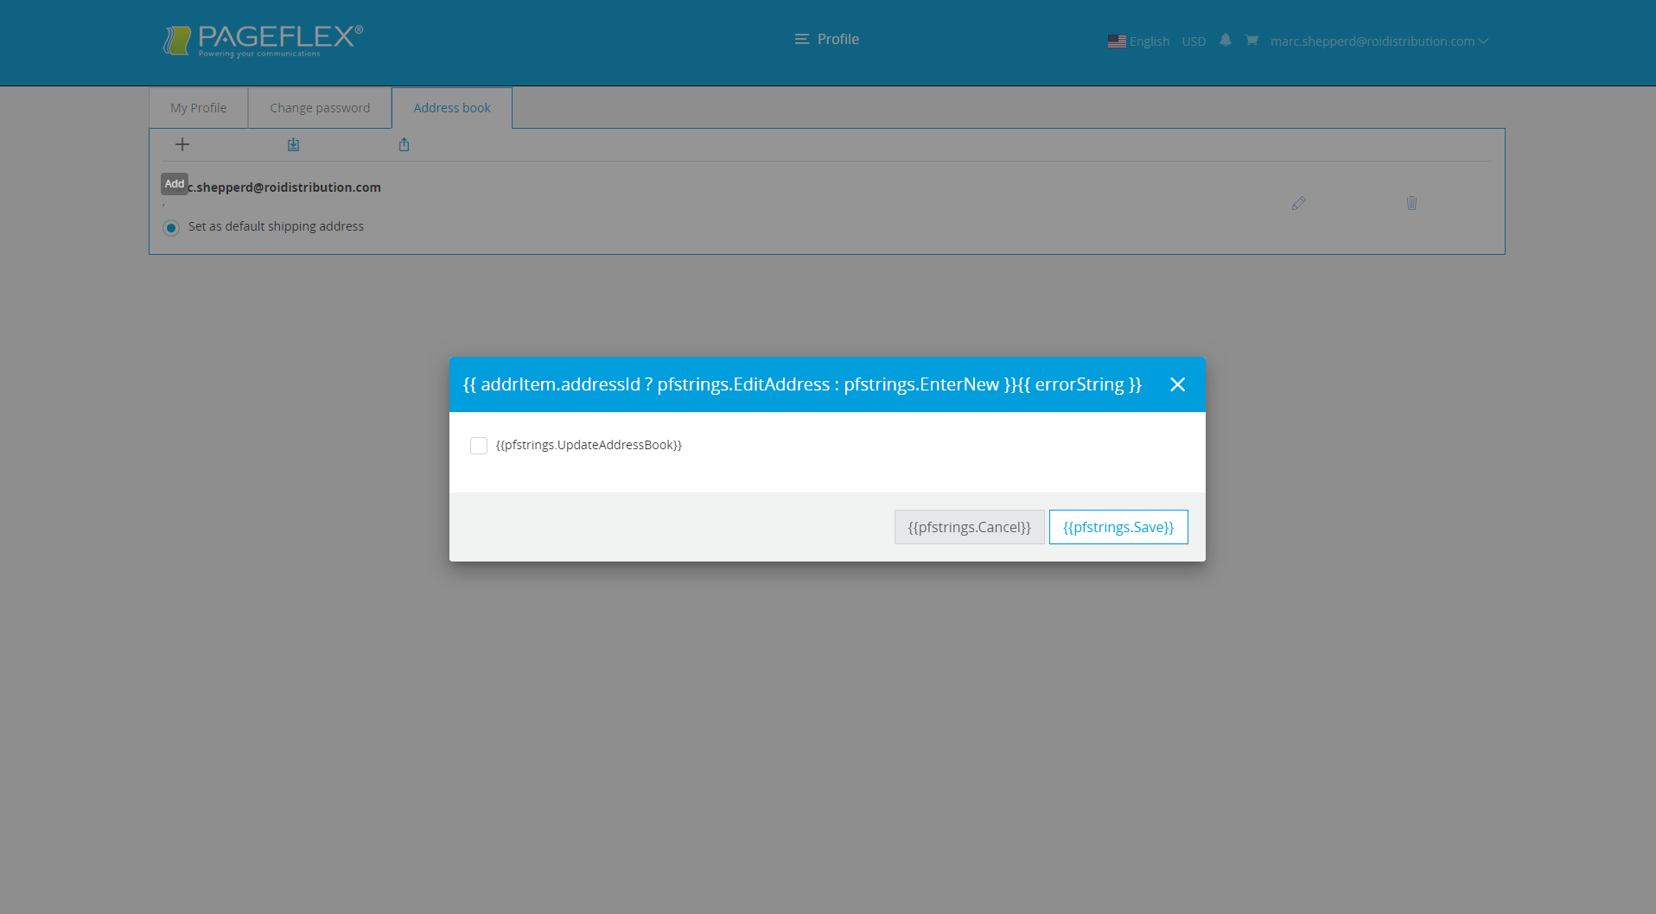Select the Address book tab
Viewport: 1656px width, 914px height.
(x=451, y=108)
